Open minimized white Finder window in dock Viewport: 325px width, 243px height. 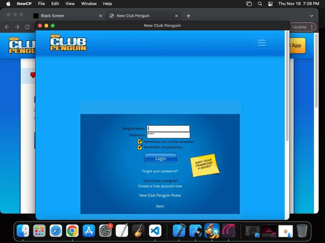[286, 231]
